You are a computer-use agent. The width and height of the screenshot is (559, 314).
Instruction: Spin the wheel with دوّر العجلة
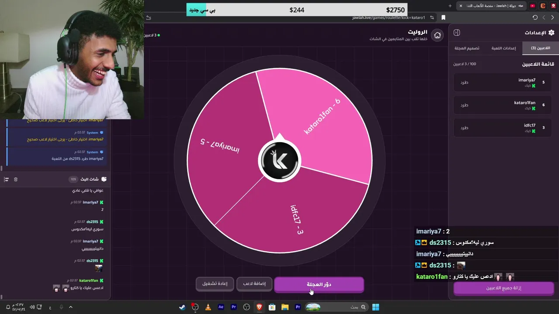[x=319, y=284]
